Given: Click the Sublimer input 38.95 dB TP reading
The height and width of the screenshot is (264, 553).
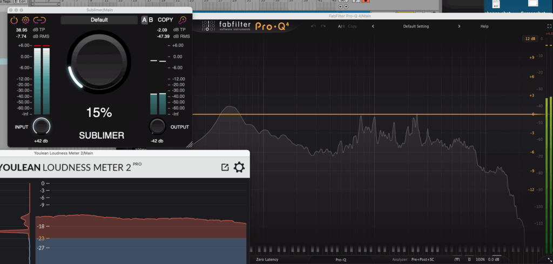Looking at the screenshot, I should point(22,30).
